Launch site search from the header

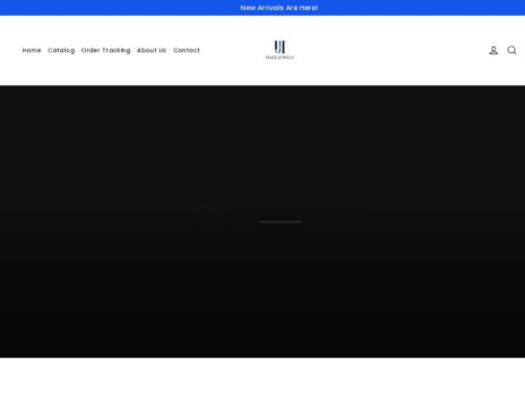point(512,51)
